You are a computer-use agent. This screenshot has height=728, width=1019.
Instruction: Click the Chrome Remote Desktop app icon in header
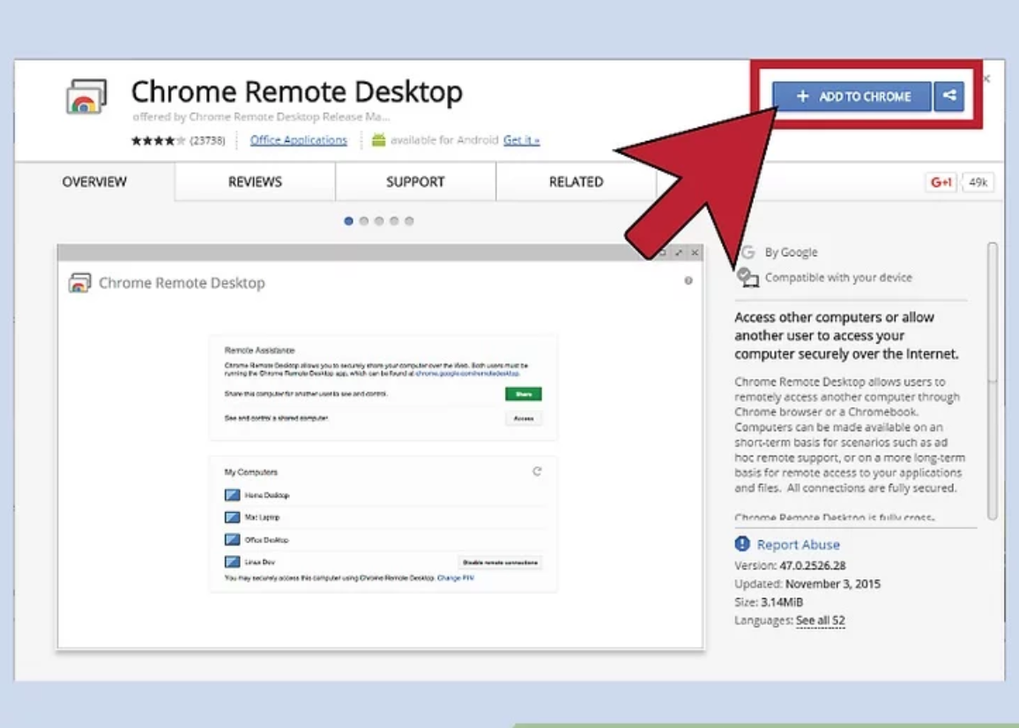86,97
